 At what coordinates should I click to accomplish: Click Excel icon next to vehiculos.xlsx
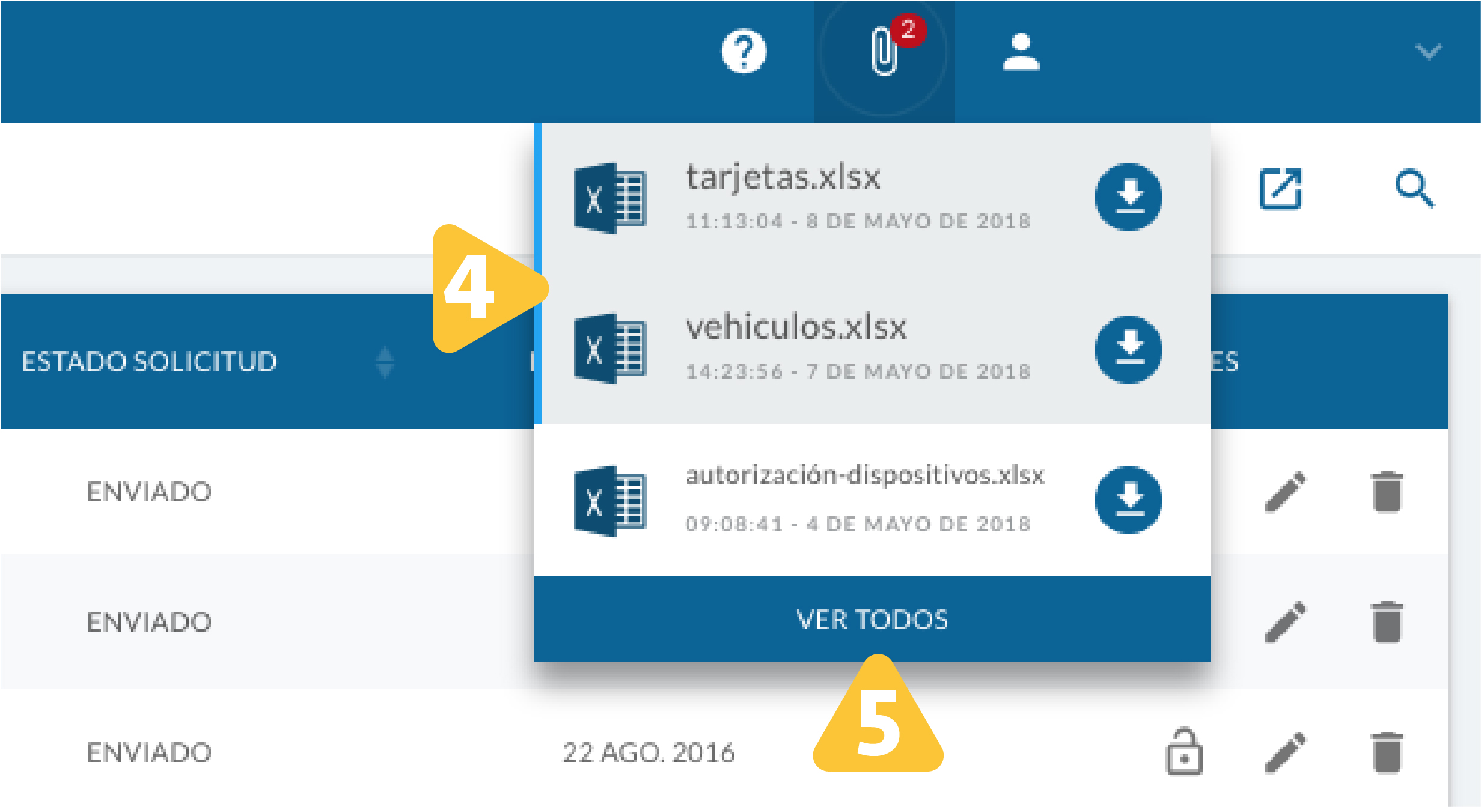(609, 349)
